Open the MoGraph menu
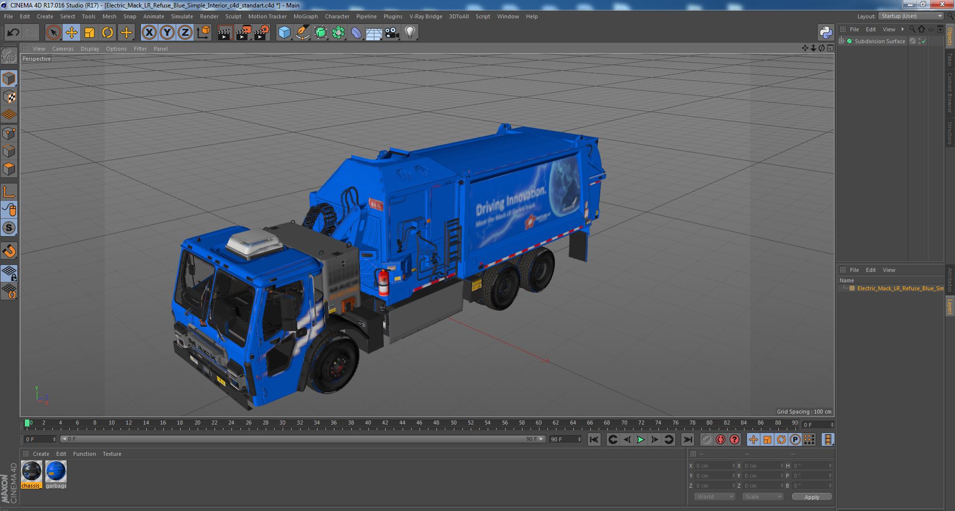The image size is (955, 511). [306, 16]
